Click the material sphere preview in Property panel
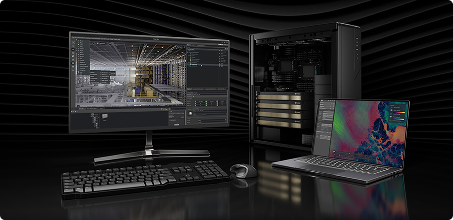 click(x=191, y=114)
